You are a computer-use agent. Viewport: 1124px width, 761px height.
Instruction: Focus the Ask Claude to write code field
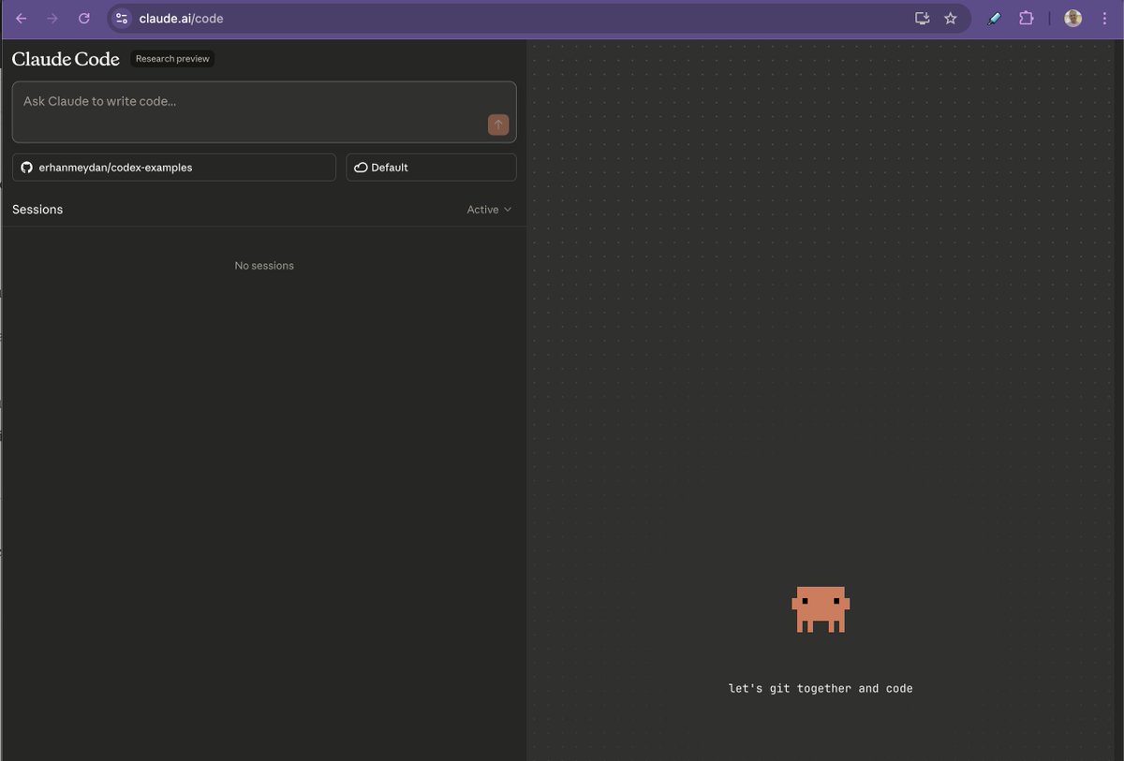click(x=264, y=111)
